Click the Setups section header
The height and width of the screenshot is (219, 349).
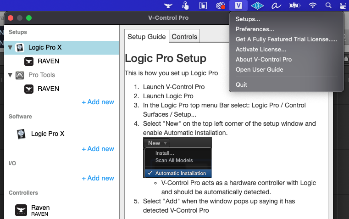click(x=18, y=32)
